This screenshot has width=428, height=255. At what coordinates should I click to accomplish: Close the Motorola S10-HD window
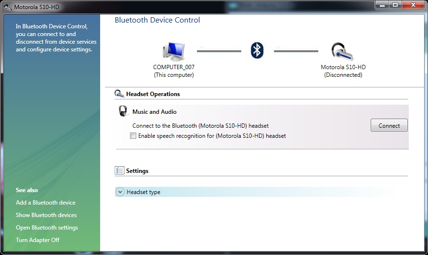click(414, 5)
